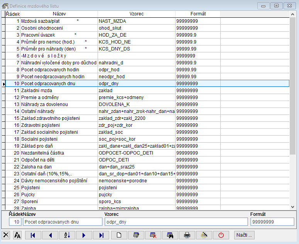The width and height of the screenshot is (299, 244).
Task: Select row 'Osobni ohodnoceni'
Action: (147, 28)
